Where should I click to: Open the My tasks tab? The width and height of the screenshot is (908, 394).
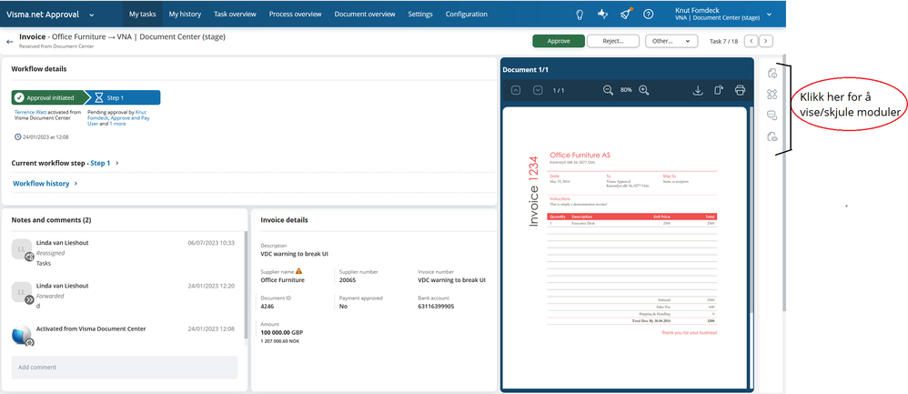143,14
